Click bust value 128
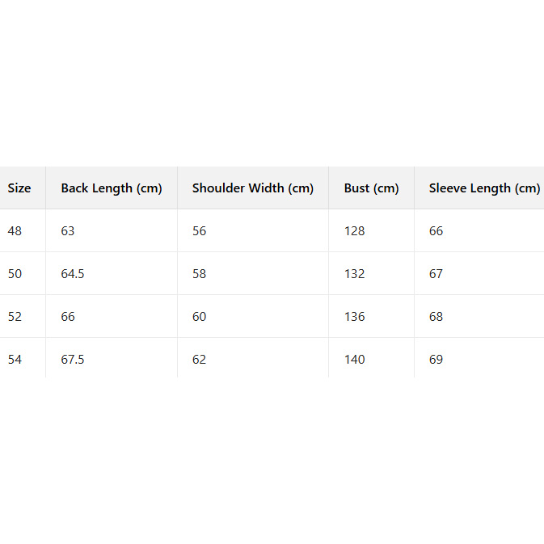Screen dimensions: 544x544 point(354,231)
